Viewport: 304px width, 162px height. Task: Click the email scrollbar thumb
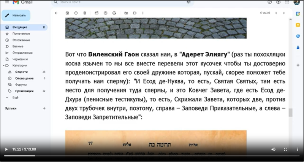click(x=290, y=113)
